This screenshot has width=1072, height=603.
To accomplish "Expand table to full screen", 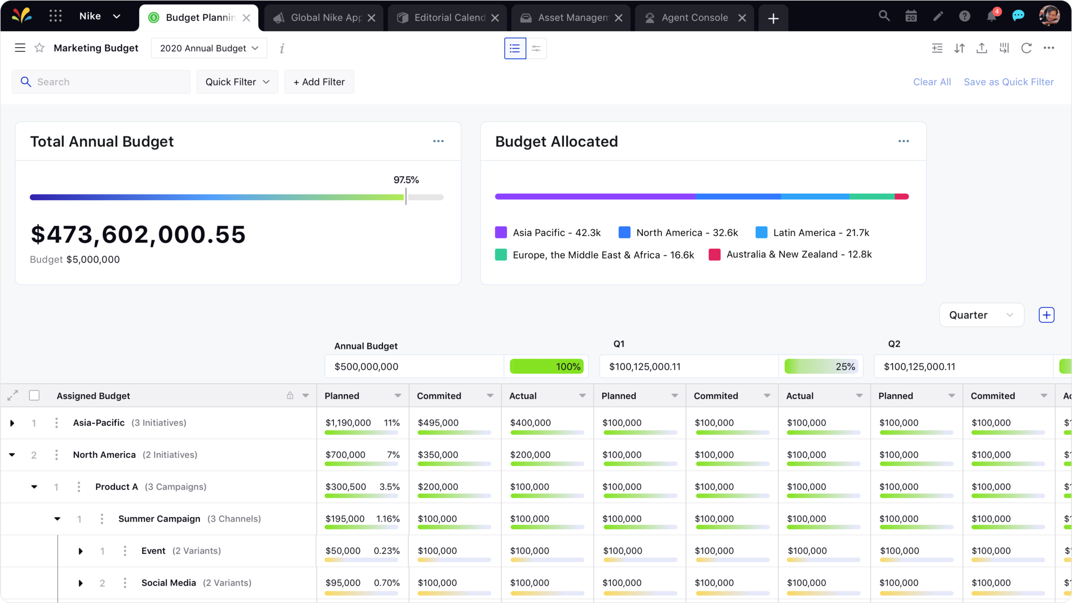I will point(13,395).
